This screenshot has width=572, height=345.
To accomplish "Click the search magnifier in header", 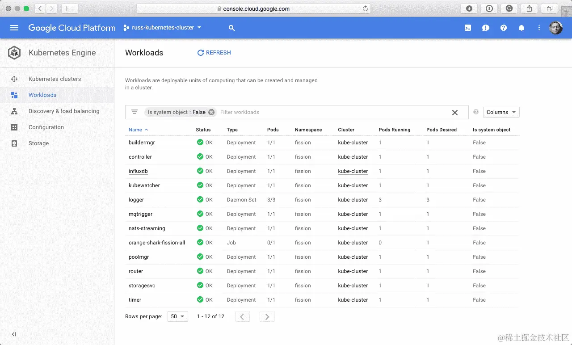I will (231, 28).
